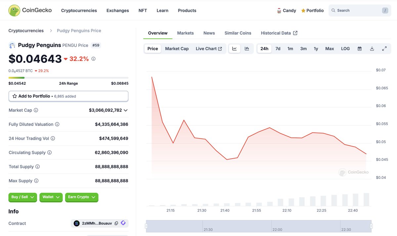Select the Max time range
Viewport: 397px width, 236px height.
(330, 49)
